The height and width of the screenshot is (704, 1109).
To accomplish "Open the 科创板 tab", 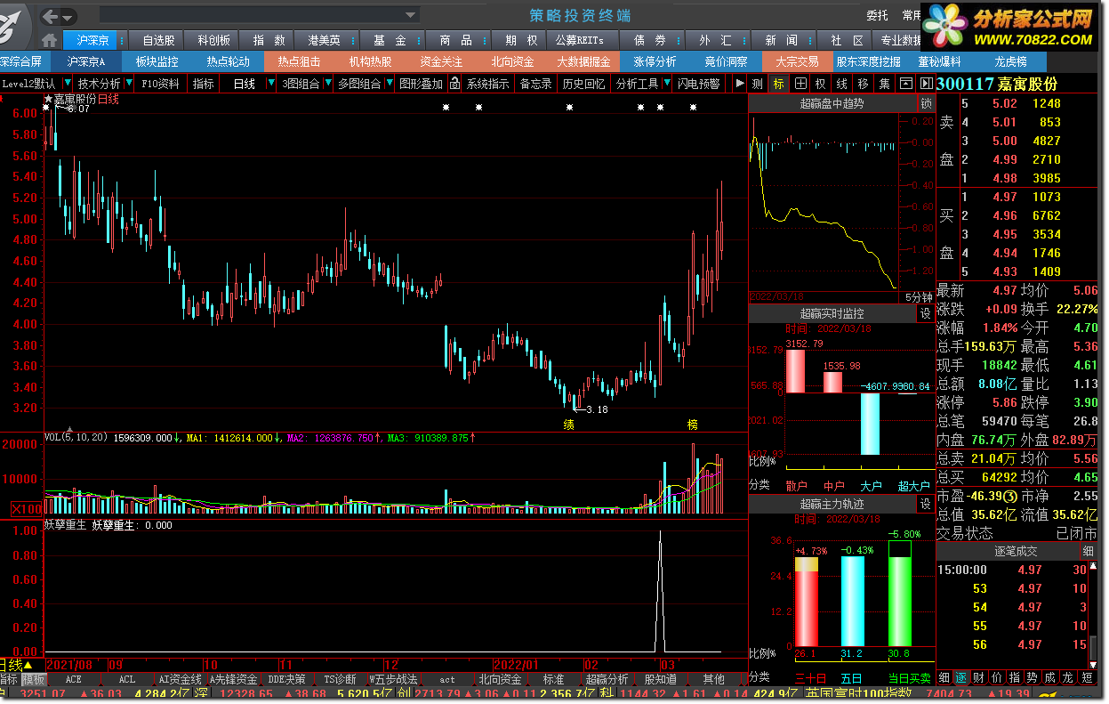I will [213, 40].
